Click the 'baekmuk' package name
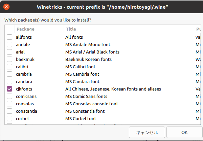The width and height of the screenshot is (203, 141). (25, 59)
